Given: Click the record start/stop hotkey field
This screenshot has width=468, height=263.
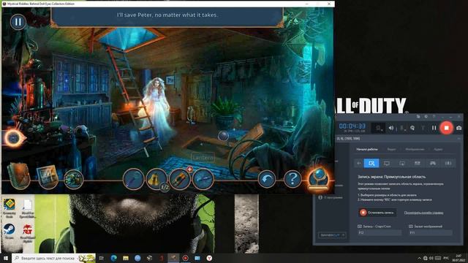Looking at the screenshot, I should [x=380, y=232].
